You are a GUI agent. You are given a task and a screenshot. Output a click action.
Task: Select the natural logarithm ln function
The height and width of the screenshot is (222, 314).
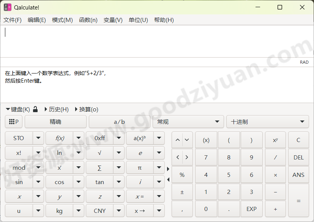click(x=59, y=153)
